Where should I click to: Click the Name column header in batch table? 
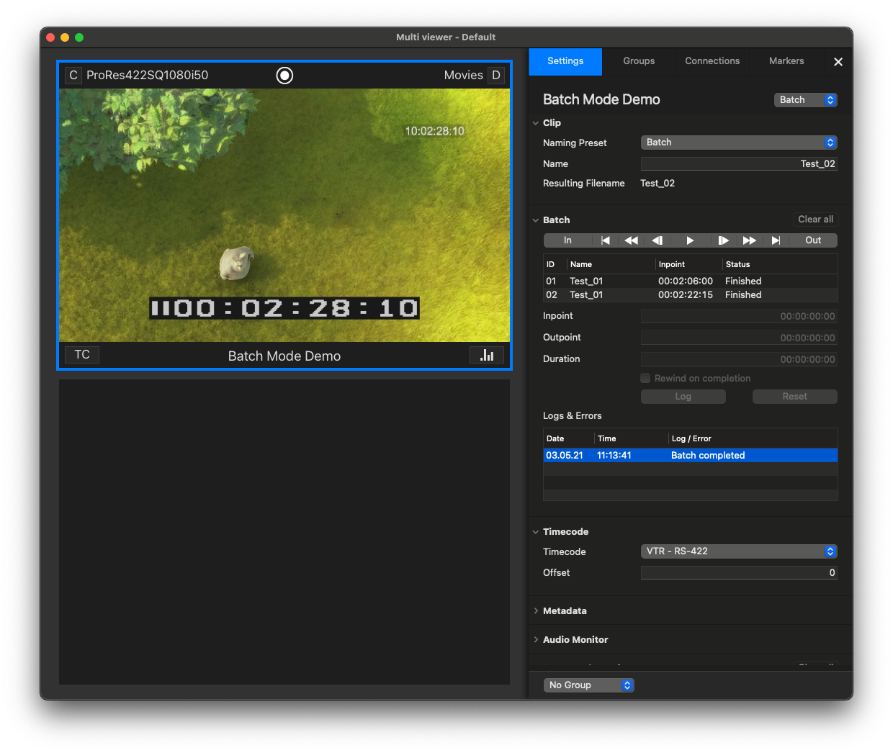point(611,264)
